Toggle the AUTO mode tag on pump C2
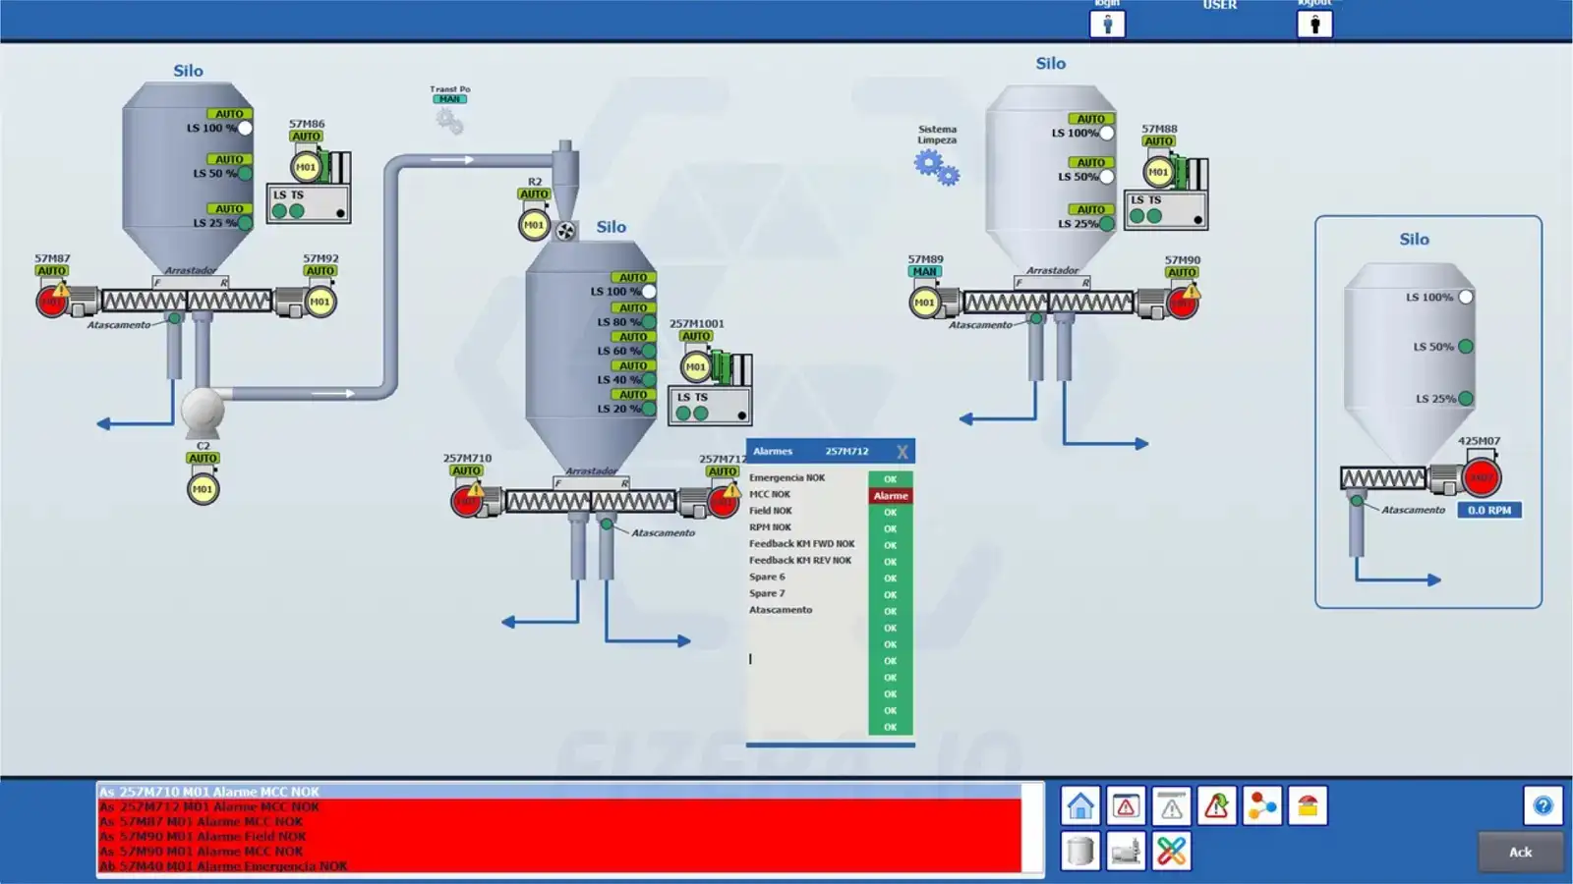Image resolution: width=1573 pixels, height=884 pixels. pyautogui.click(x=203, y=459)
